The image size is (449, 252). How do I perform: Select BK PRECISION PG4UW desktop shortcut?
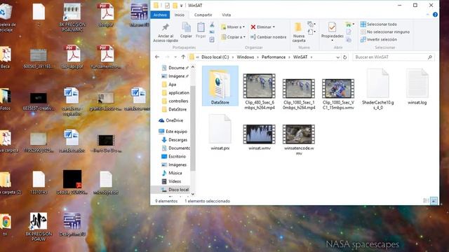point(39,227)
